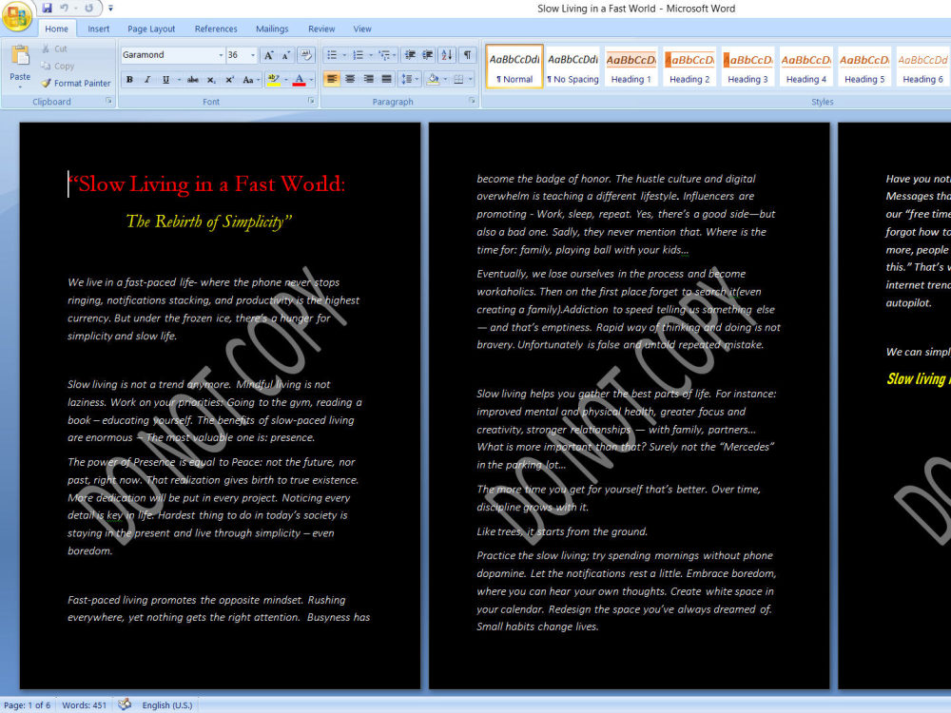Open shading color dropdown arrow

pos(445,80)
